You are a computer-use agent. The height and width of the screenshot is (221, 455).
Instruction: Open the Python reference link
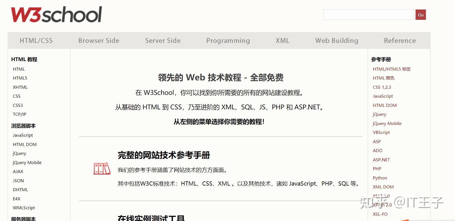380,178
